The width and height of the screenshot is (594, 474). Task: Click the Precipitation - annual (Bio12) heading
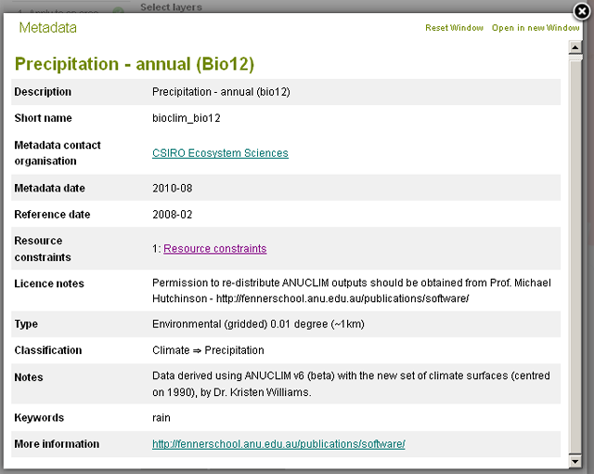134,64
